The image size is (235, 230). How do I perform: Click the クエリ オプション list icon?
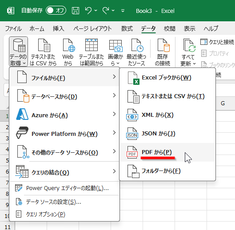[x=19, y=214]
